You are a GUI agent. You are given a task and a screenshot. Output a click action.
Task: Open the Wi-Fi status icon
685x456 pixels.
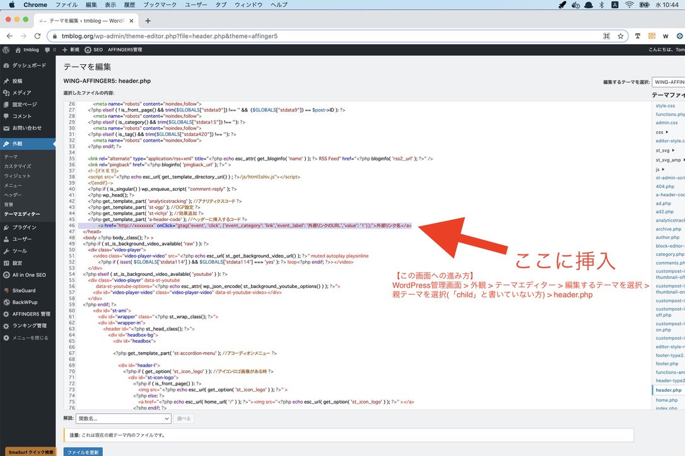coord(629,5)
